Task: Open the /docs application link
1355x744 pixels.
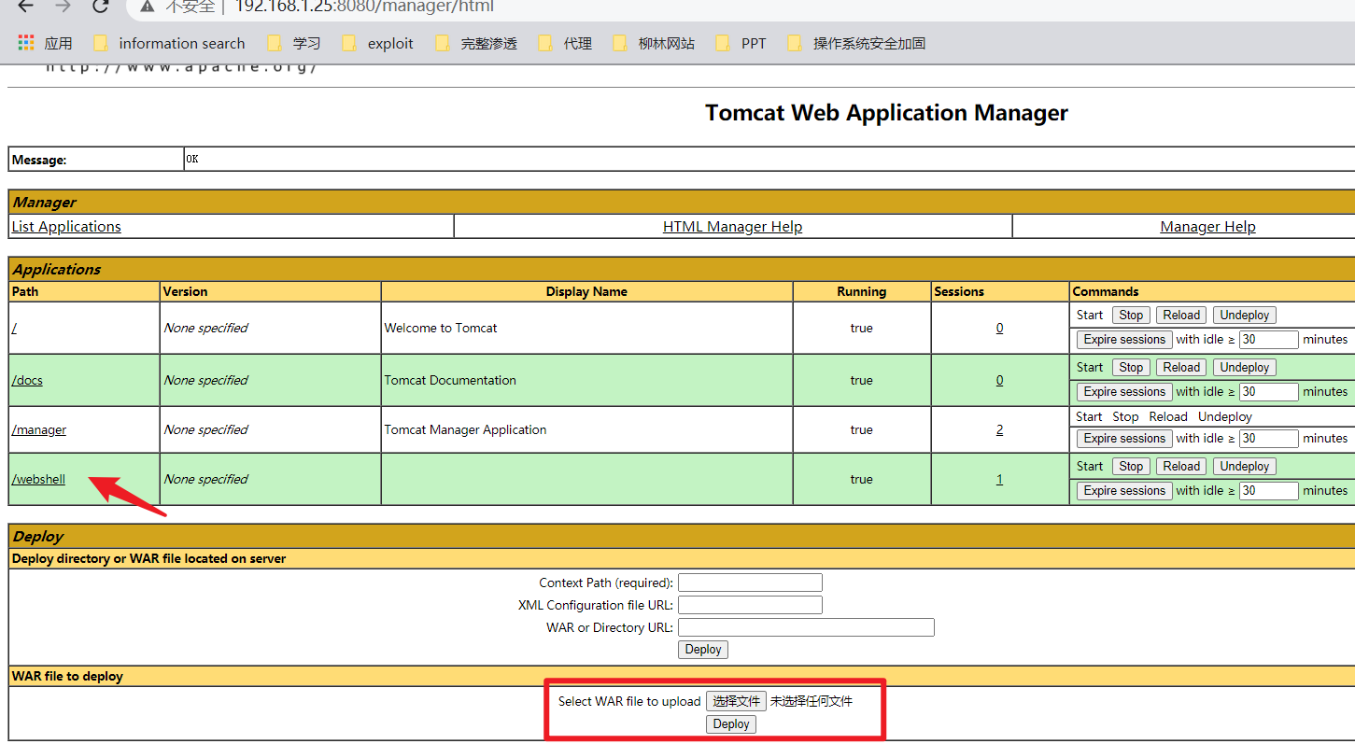Action: pos(27,380)
